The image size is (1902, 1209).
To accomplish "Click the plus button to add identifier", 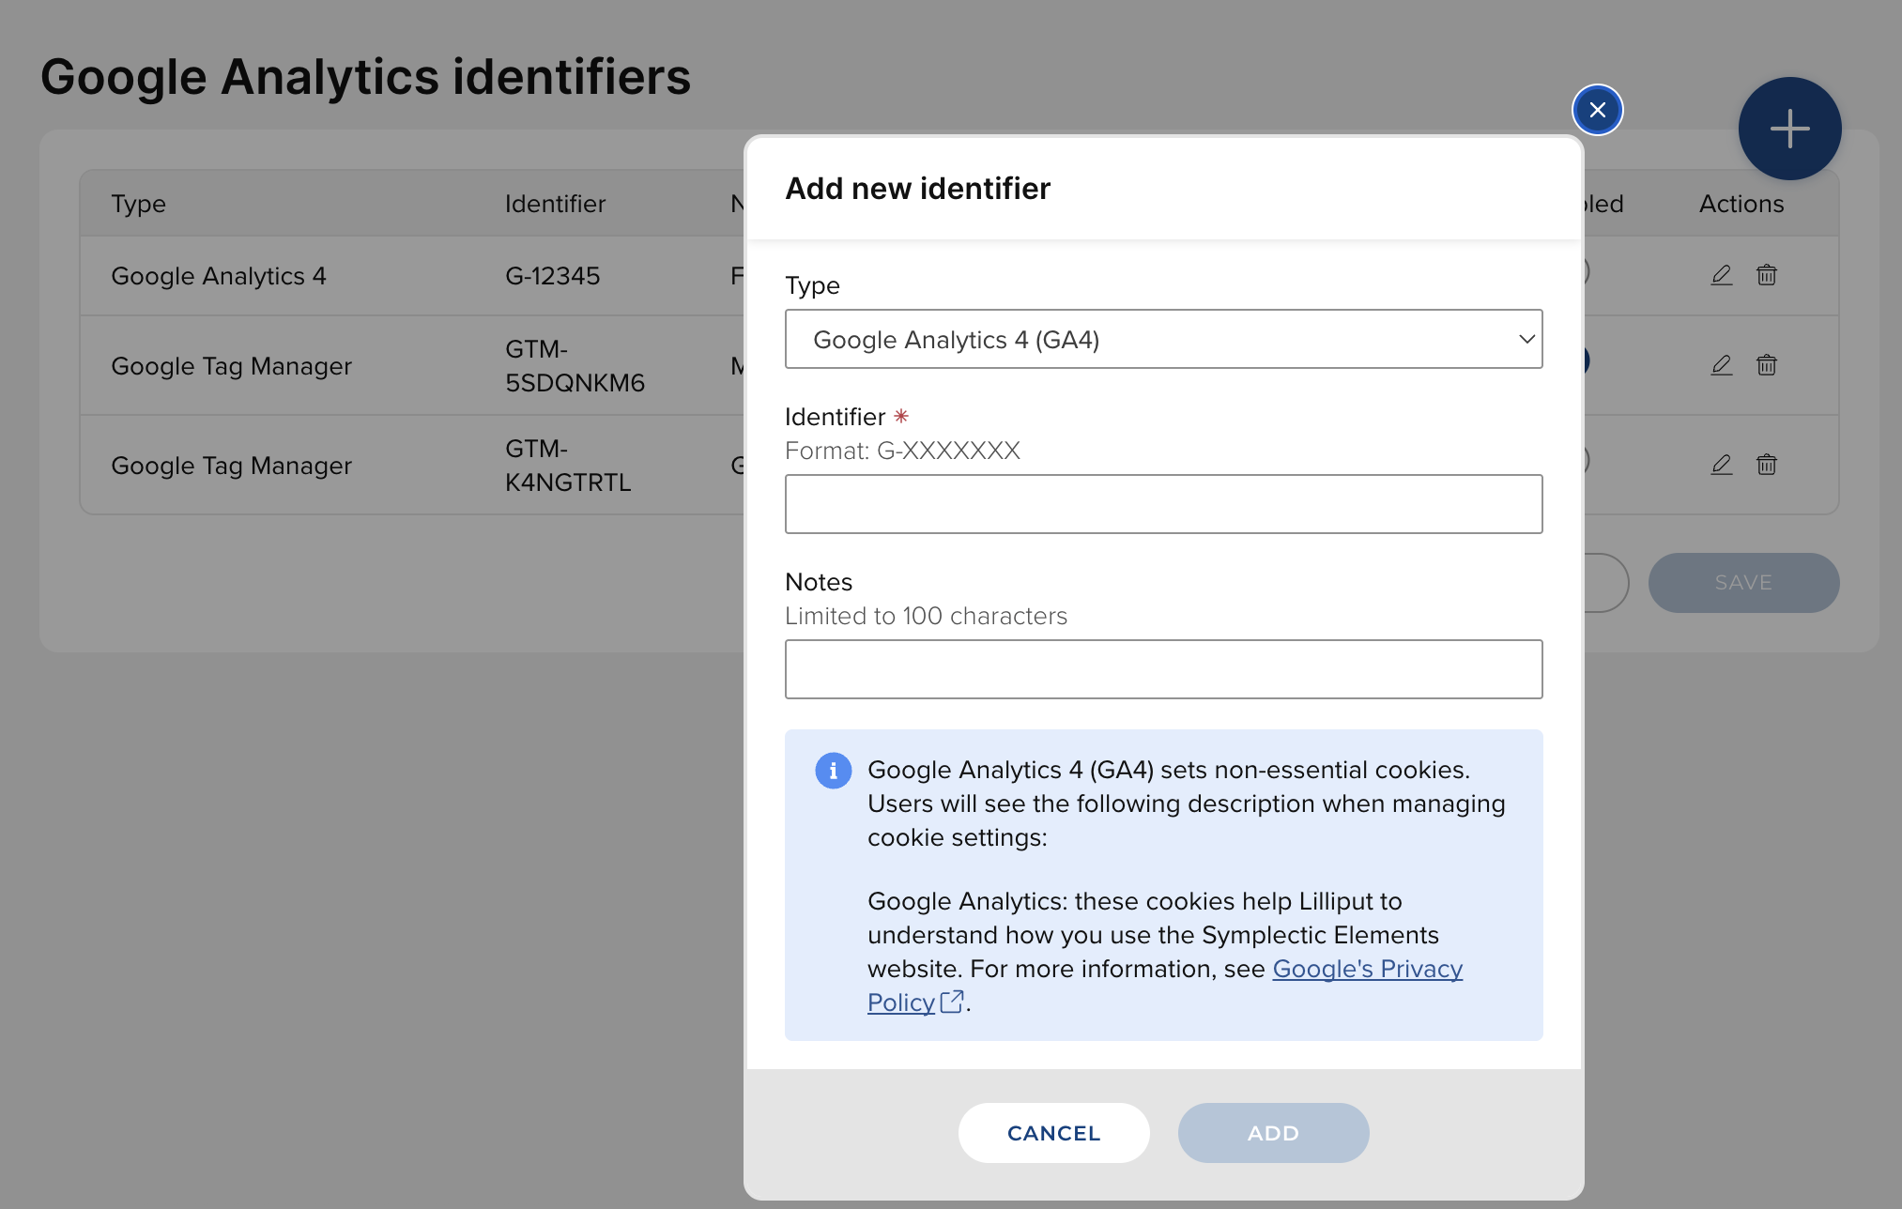I will click(x=1788, y=129).
